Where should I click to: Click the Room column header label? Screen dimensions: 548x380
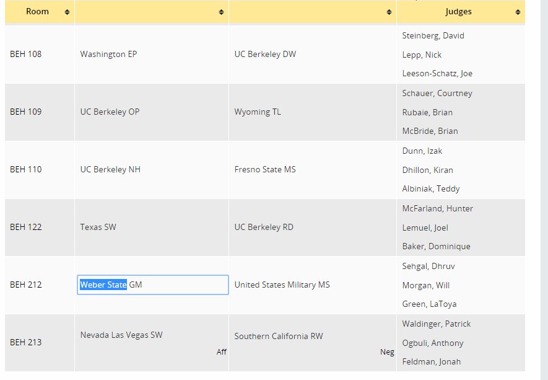point(37,12)
